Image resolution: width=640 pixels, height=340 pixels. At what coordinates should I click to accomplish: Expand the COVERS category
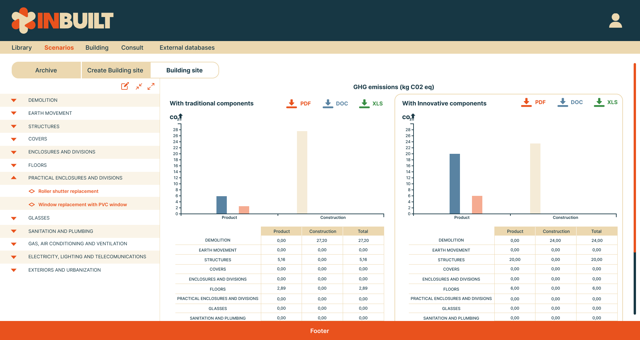14,139
